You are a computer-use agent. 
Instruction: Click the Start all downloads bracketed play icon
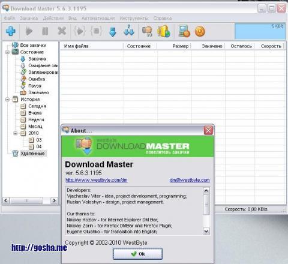click(x=80, y=31)
